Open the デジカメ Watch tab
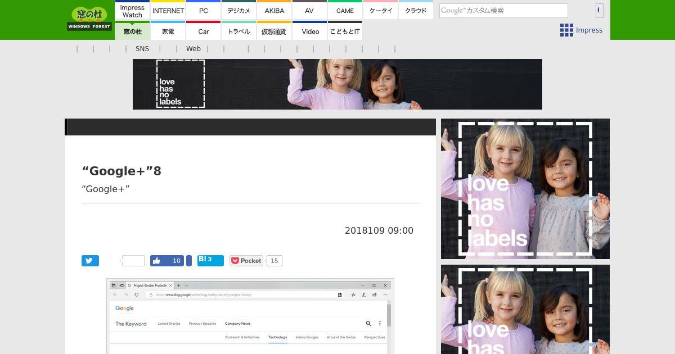The height and width of the screenshot is (354, 675). pyautogui.click(x=238, y=10)
